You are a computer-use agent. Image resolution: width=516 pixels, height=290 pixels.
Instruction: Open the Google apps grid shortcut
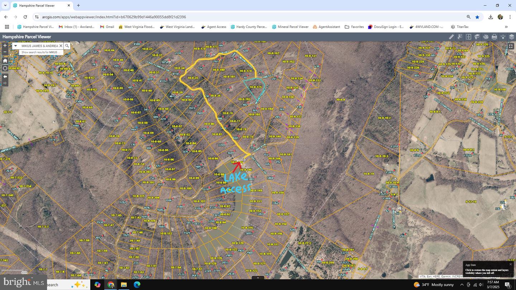(x=7, y=27)
